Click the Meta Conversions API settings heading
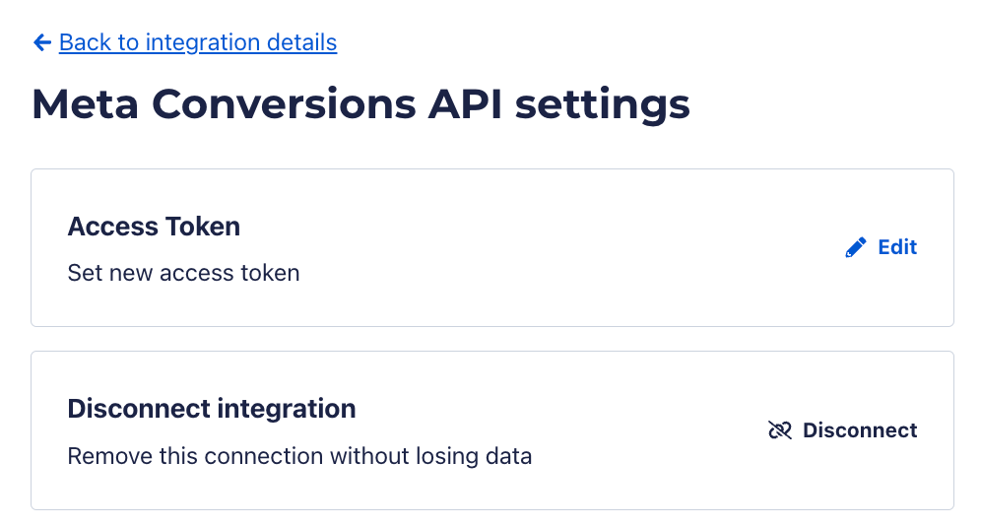981x526 pixels. point(360,104)
